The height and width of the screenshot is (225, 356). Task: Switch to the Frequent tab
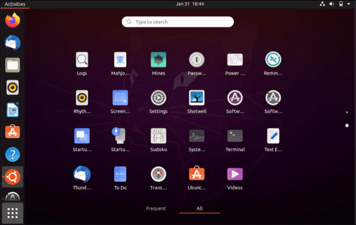(x=156, y=208)
